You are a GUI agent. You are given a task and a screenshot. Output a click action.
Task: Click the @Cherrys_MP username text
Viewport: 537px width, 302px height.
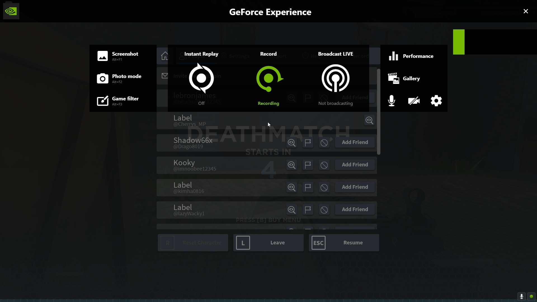point(190,124)
